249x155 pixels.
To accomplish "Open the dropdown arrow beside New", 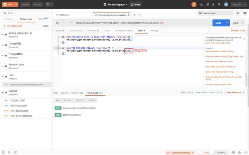I will point(16,4).
